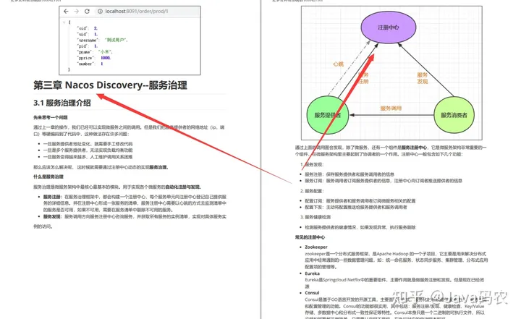Image resolution: width=521 pixels, height=319 pixels.
Task: Click bullet 一旦服务提供者地址变化
Action: click(88, 144)
